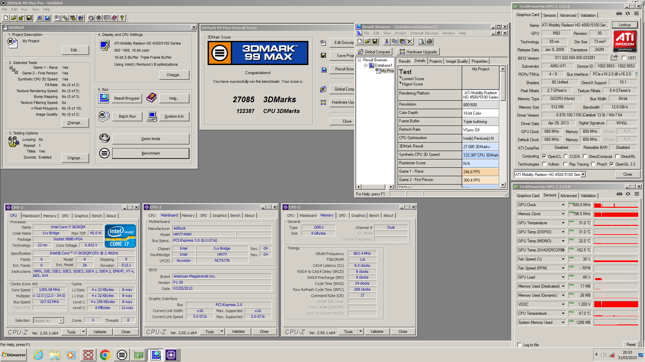Click Demo Mode ring icon in 3DMark toolbar

coord(91,18)
